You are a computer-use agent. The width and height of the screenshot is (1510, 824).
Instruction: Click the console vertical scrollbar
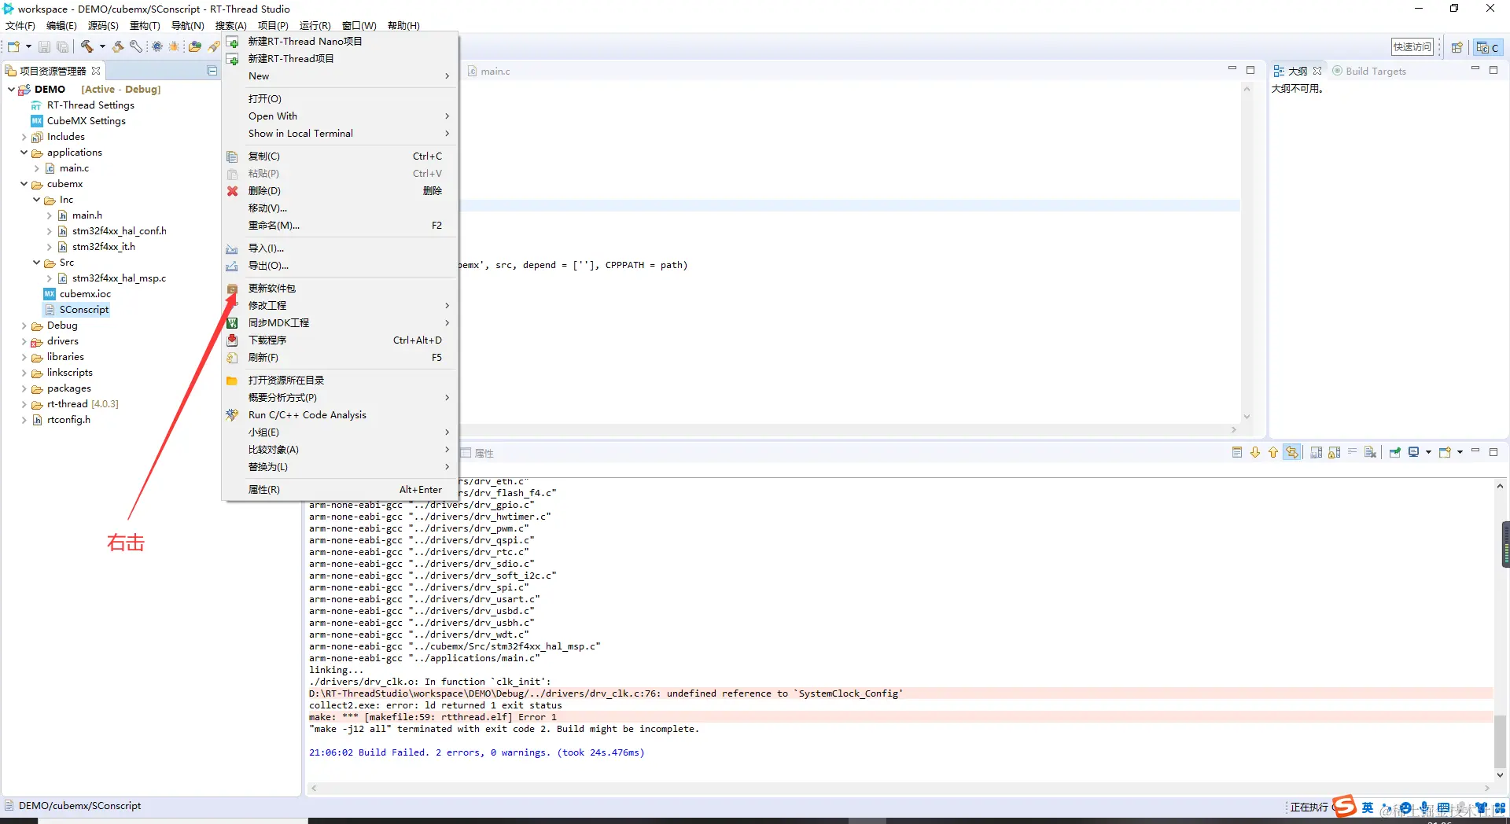(x=1501, y=630)
